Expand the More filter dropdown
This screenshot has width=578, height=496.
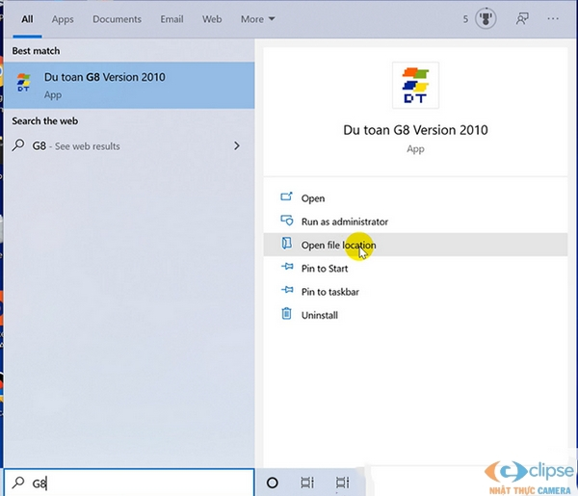click(257, 19)
